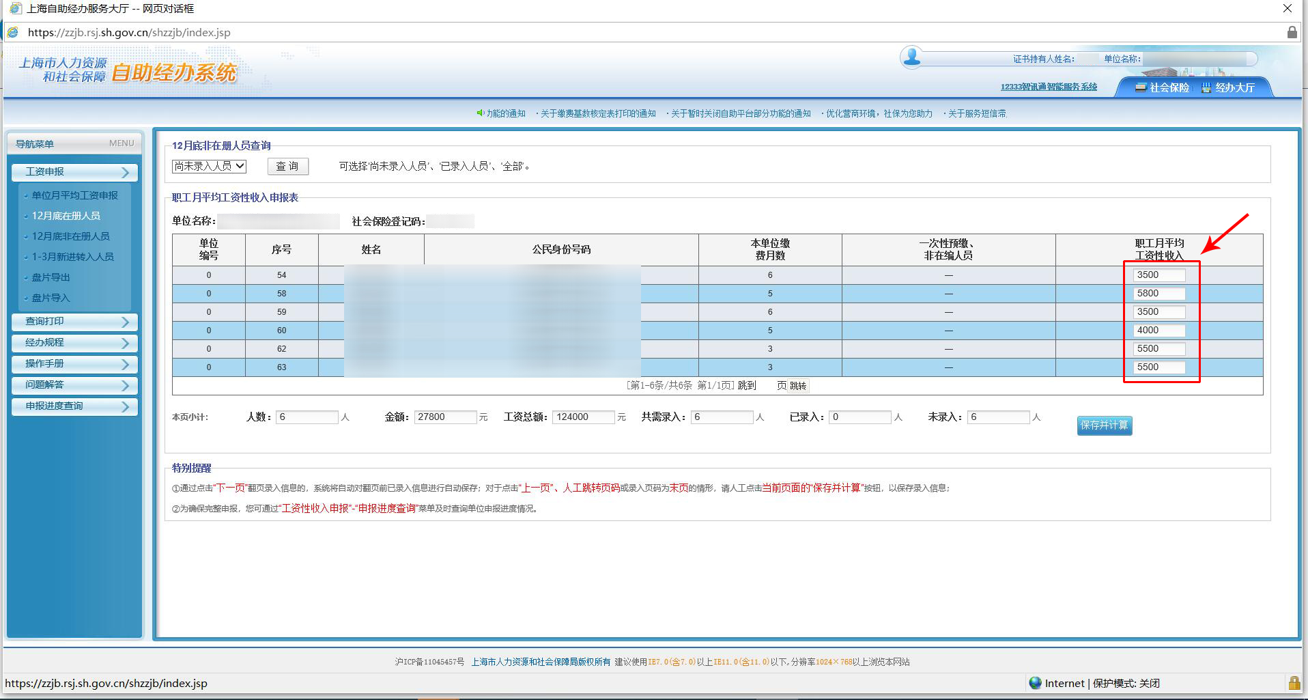The width and height of the screenshot is (1308, 700).
Task: Open 上海市人力资源和社会保障局版权所有 footer link
Action: [x=541, y=662]
